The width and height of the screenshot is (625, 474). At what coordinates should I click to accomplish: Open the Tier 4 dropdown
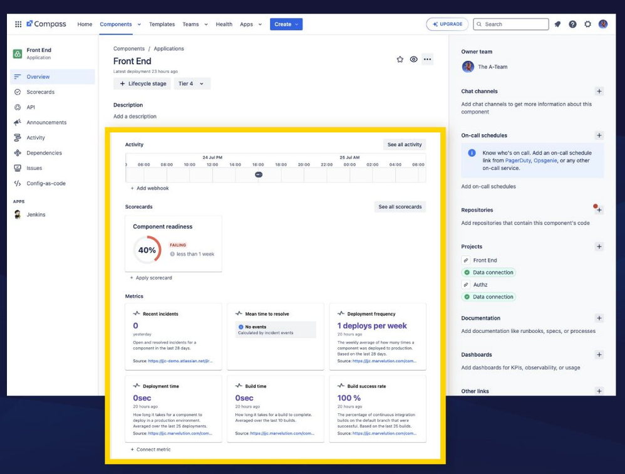[x=192, y=84]
